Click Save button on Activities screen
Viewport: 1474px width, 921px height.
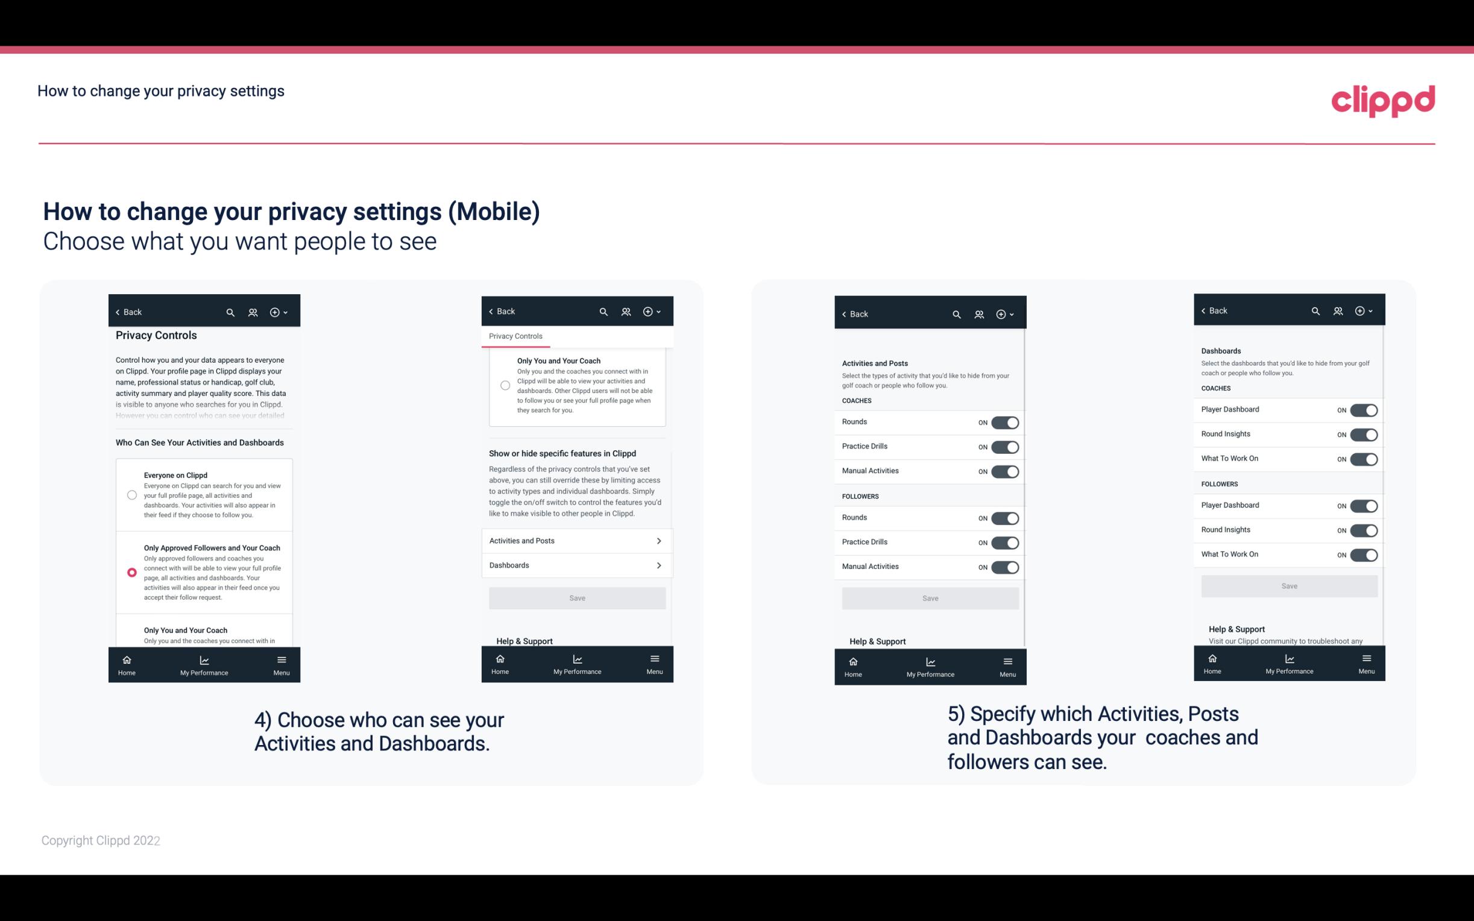(x=928, y=597)
